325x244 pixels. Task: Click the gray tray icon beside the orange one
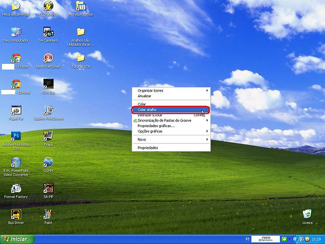[301, 239]
